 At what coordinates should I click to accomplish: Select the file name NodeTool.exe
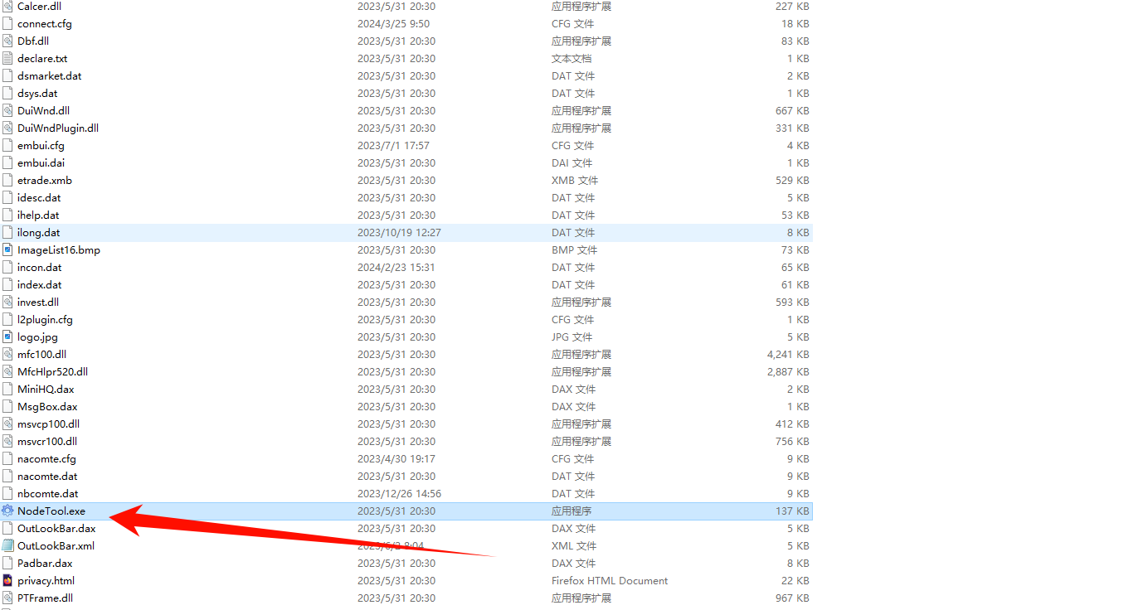click(51, 511)
